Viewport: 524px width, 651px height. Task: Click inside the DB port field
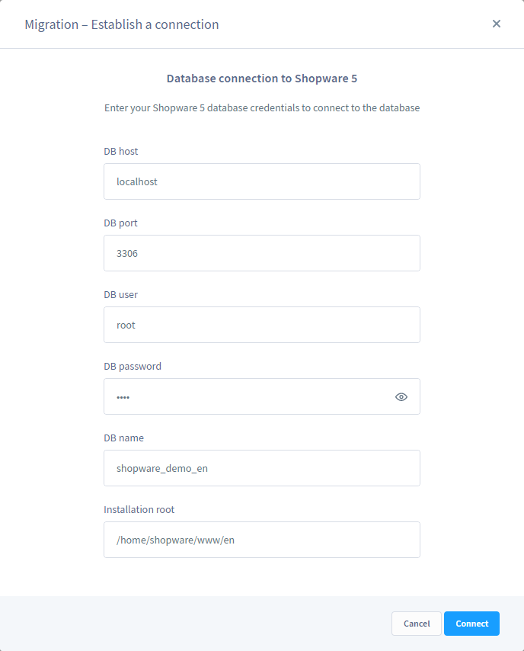tap(262, 253)
